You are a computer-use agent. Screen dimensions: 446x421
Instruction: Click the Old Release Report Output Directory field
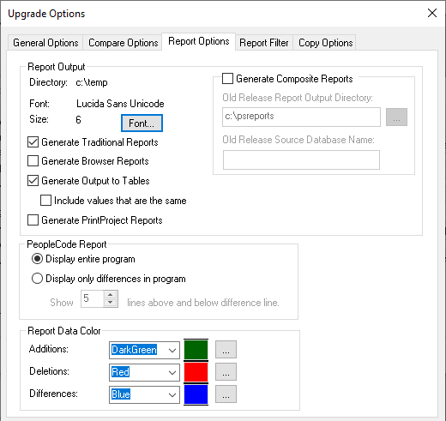pos(301,117)
